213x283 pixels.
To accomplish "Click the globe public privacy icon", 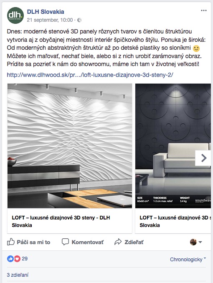I will click(79, 20).
